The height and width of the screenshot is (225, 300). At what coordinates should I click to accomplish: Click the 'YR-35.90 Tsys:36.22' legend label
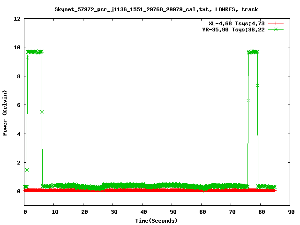click(x=233, y=30)
